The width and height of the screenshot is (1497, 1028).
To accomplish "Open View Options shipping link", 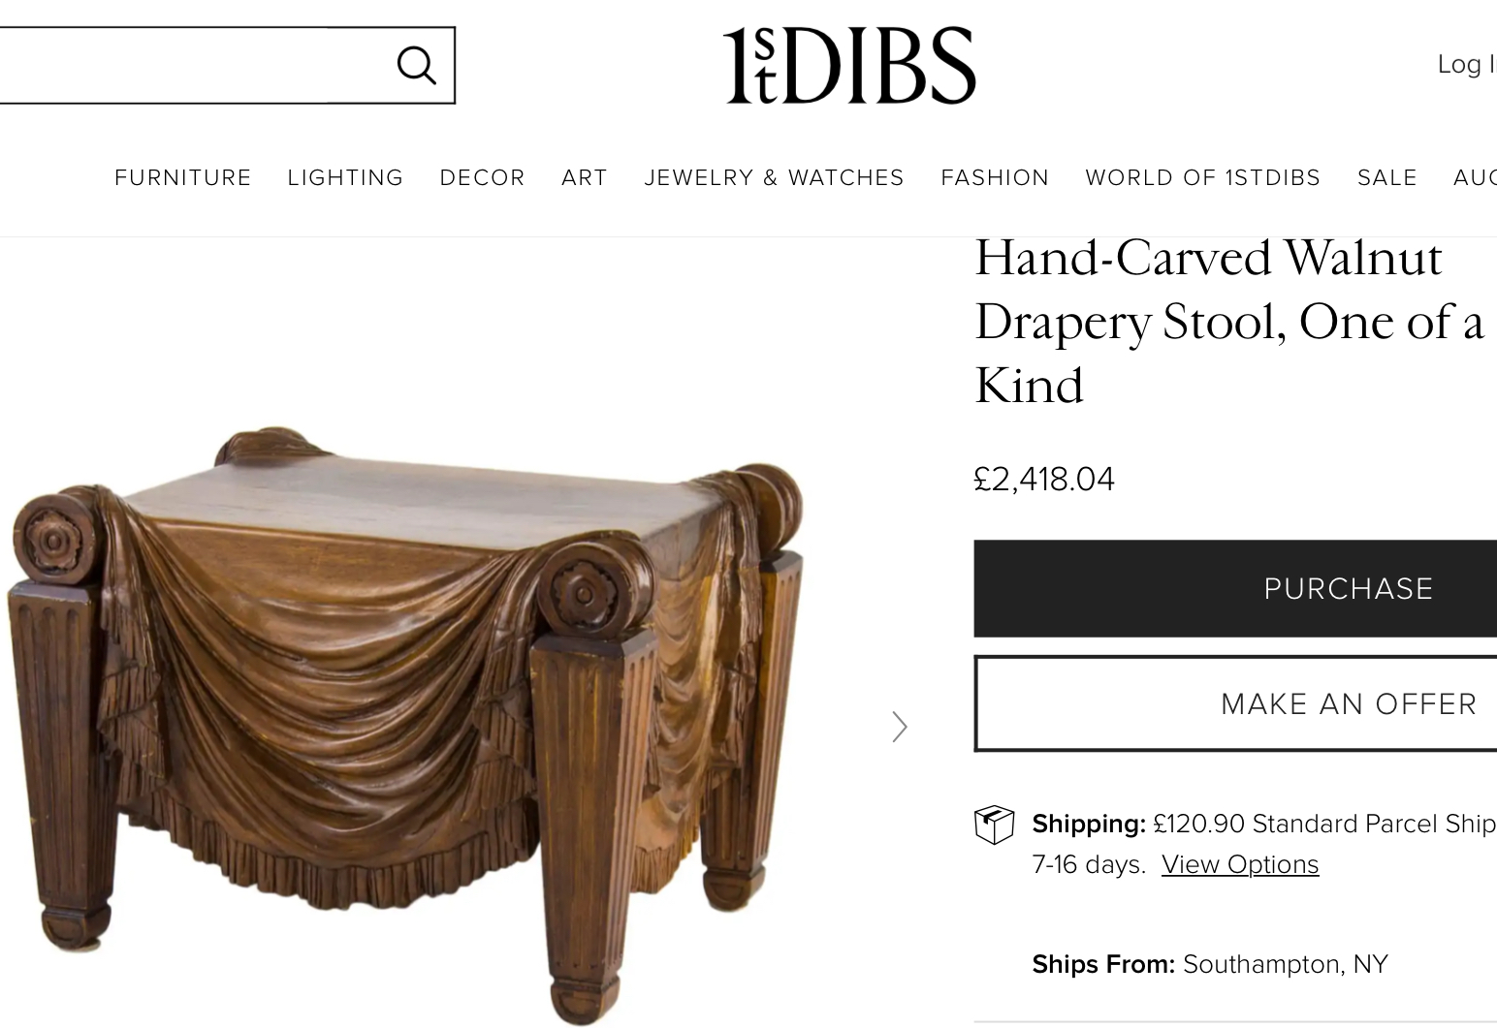I will 1240,864.
